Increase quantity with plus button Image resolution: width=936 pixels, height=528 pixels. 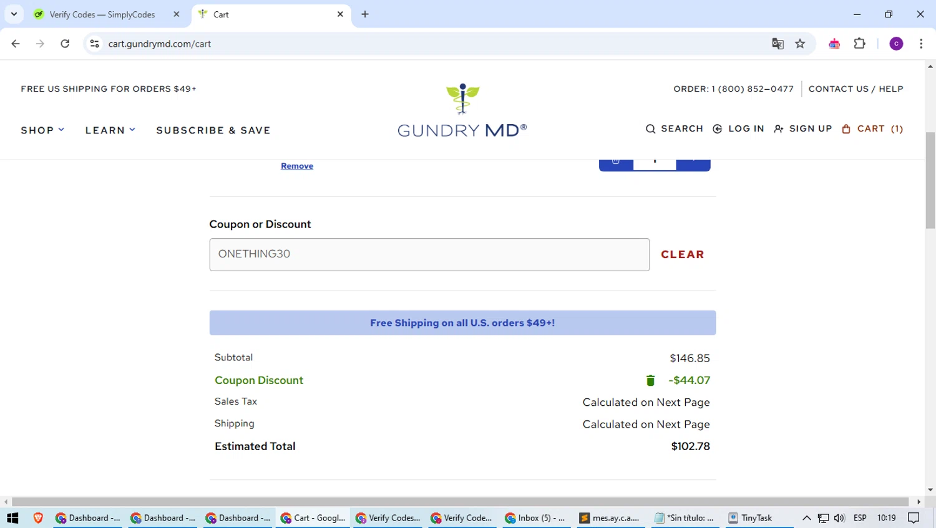(x=693, y=163)
